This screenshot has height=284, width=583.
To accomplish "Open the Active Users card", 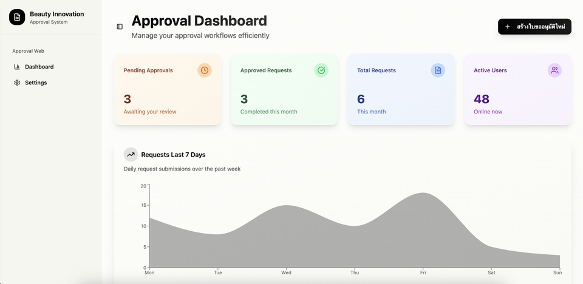I will (x=517, y=90).
